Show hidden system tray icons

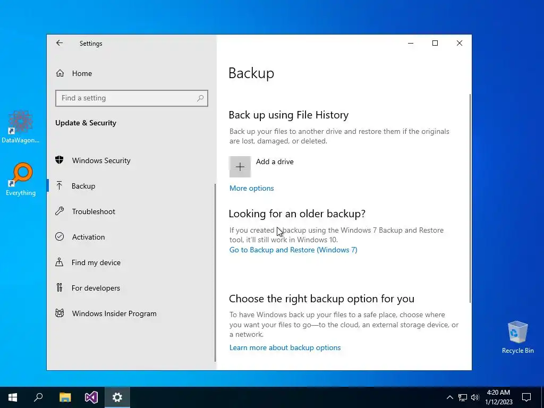click(449, 397)
